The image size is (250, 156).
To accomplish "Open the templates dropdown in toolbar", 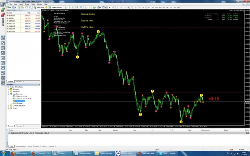I will [x=104, y=7].
